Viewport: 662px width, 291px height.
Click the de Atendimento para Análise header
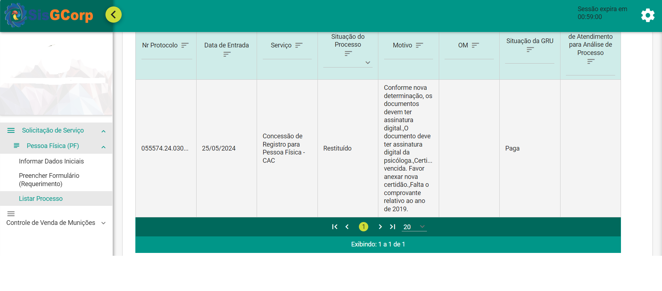[x=590, y=45]
